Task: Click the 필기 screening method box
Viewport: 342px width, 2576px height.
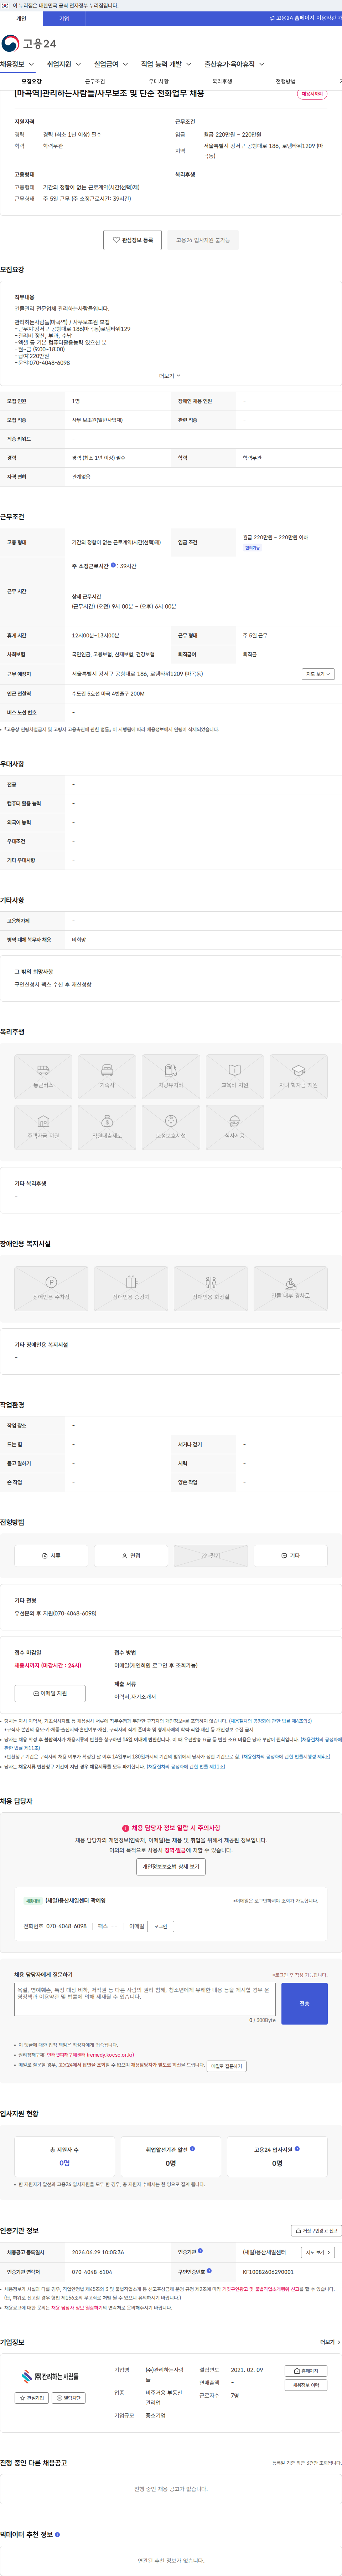Action: [x=211, y=1556]
